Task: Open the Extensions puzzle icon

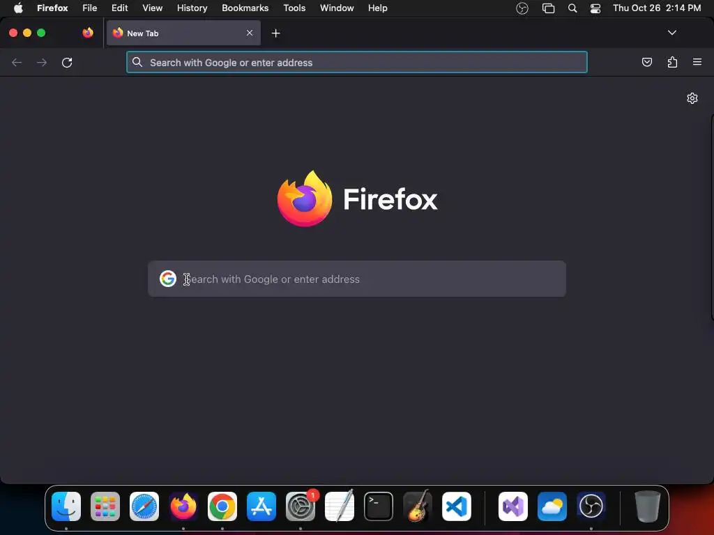Action: 672,62
